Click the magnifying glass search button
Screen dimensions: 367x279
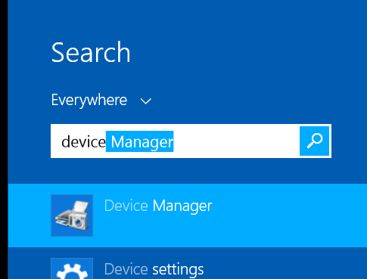314,141
